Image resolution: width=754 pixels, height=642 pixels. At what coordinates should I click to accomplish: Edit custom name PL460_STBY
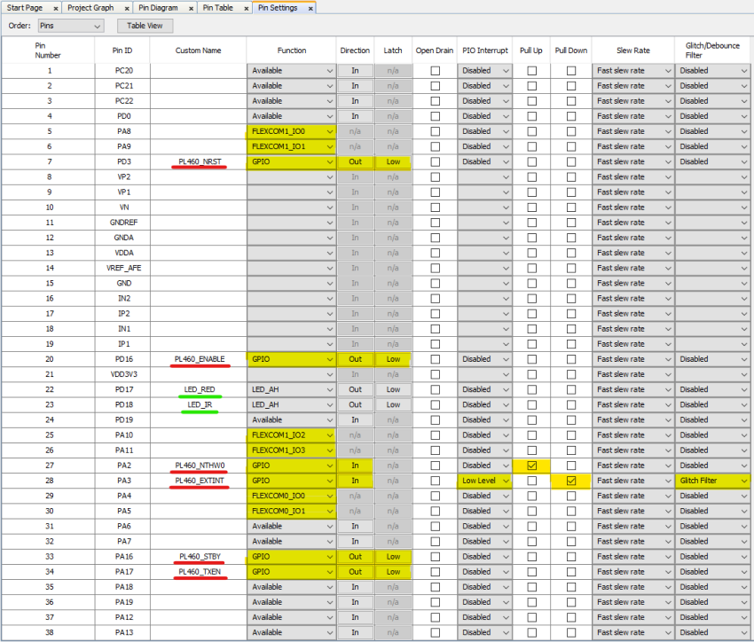(x=199, y=557)
